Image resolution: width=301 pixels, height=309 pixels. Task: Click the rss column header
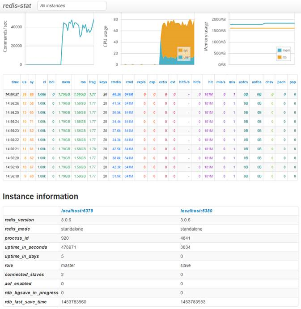pyautogui.click(x=83, y=82)
